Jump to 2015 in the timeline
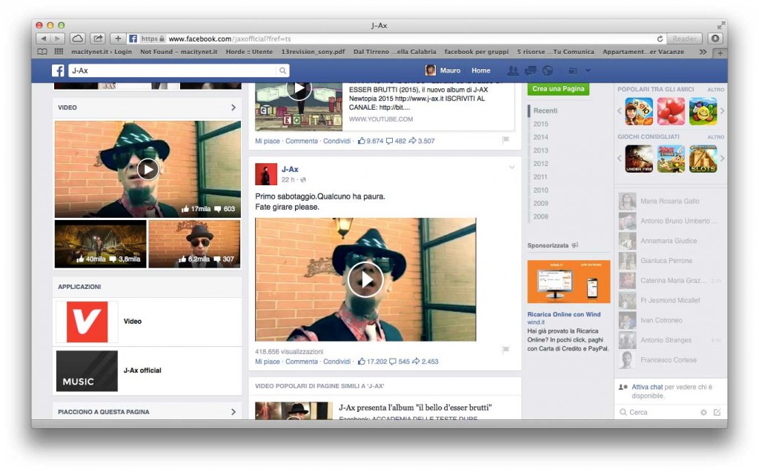 tap(540, 124)
